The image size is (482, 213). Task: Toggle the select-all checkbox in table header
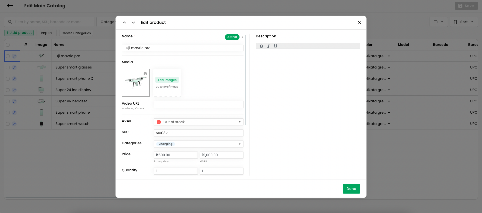point(8,45)
